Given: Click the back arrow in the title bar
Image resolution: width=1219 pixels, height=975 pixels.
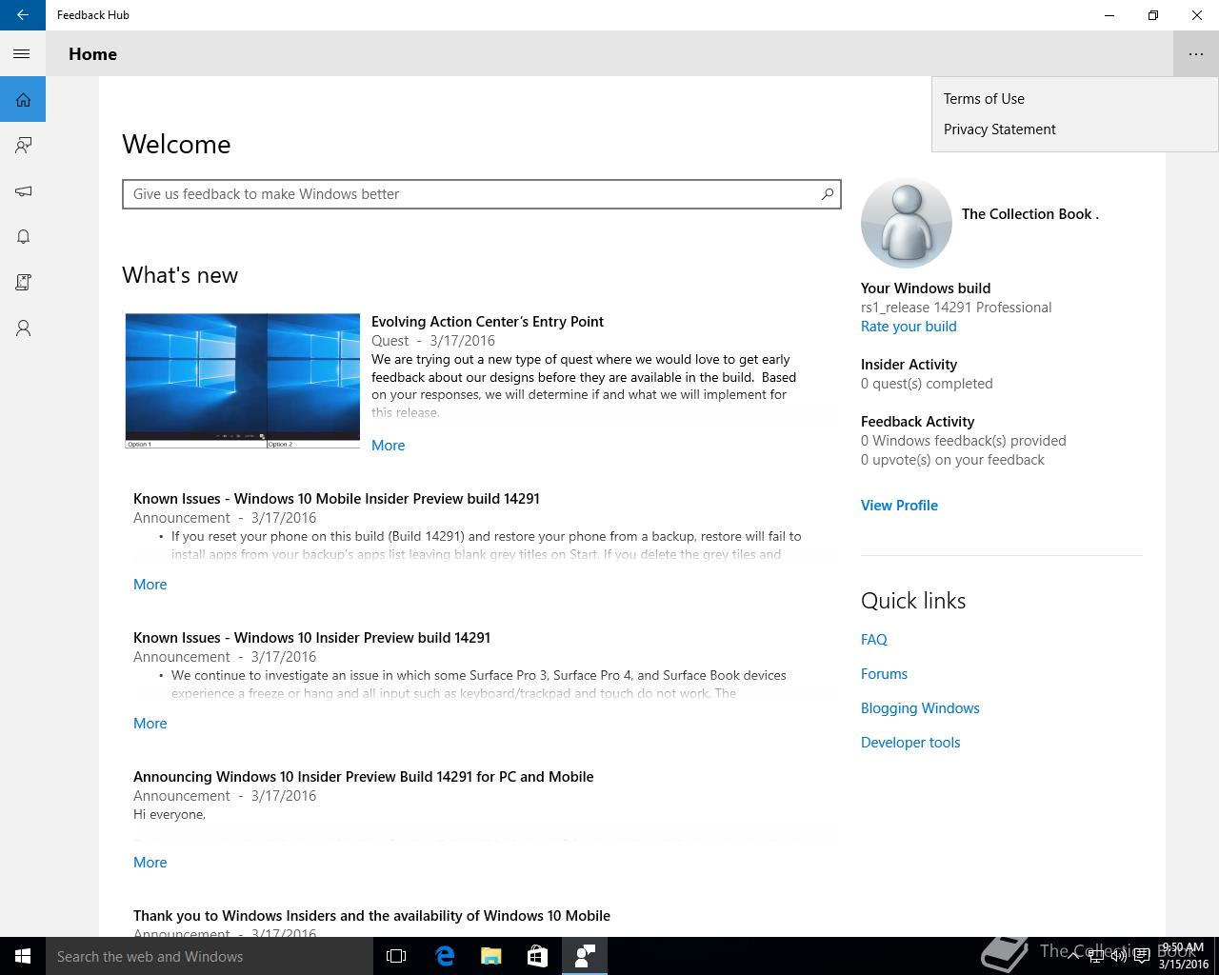Looking at the screenshot, I should click(x=23, y=15).
